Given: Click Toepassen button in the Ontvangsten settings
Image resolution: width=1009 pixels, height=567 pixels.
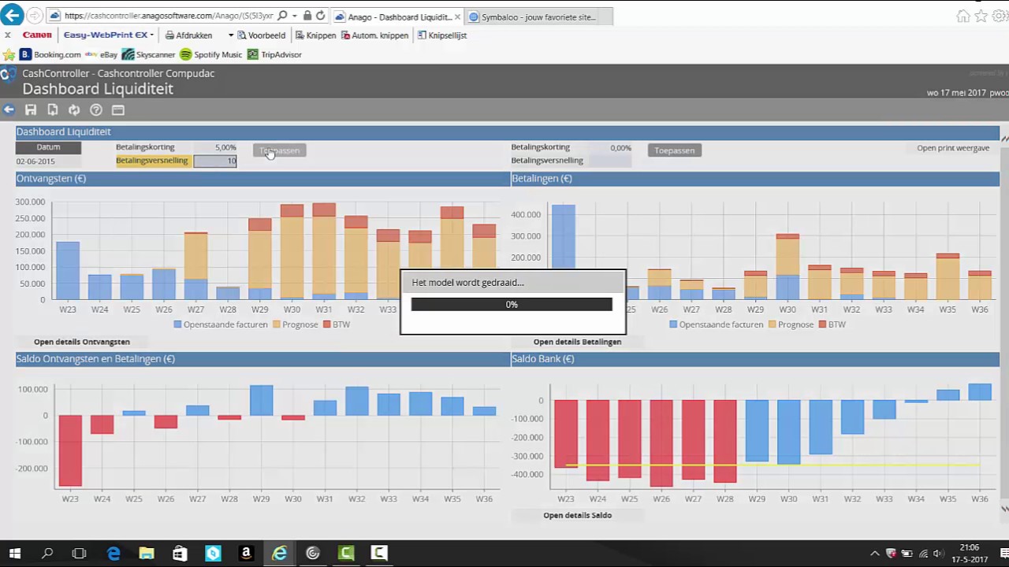Looking at the screenshot, I should tap(280, 150).
